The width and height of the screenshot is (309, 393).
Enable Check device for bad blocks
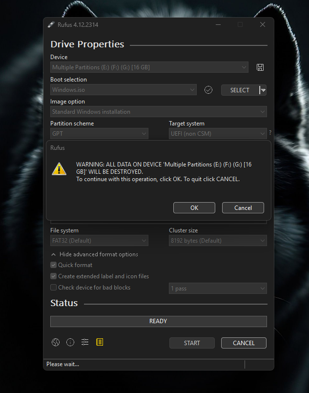(53, 287)
